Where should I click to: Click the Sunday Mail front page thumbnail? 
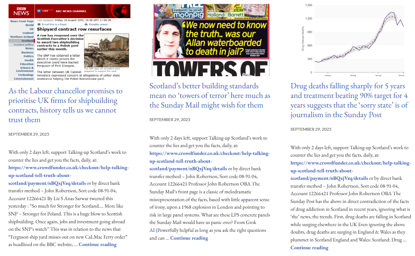(211, 40)
